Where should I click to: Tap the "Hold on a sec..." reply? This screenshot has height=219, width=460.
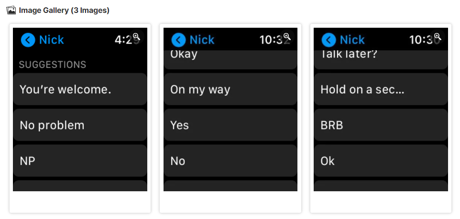coord(381,89)
